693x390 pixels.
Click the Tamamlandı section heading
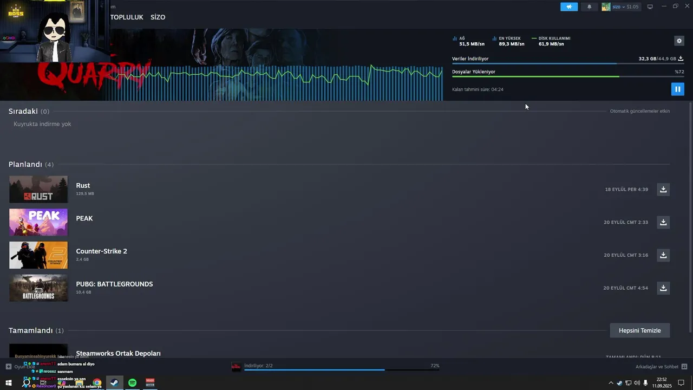point(36,330)
